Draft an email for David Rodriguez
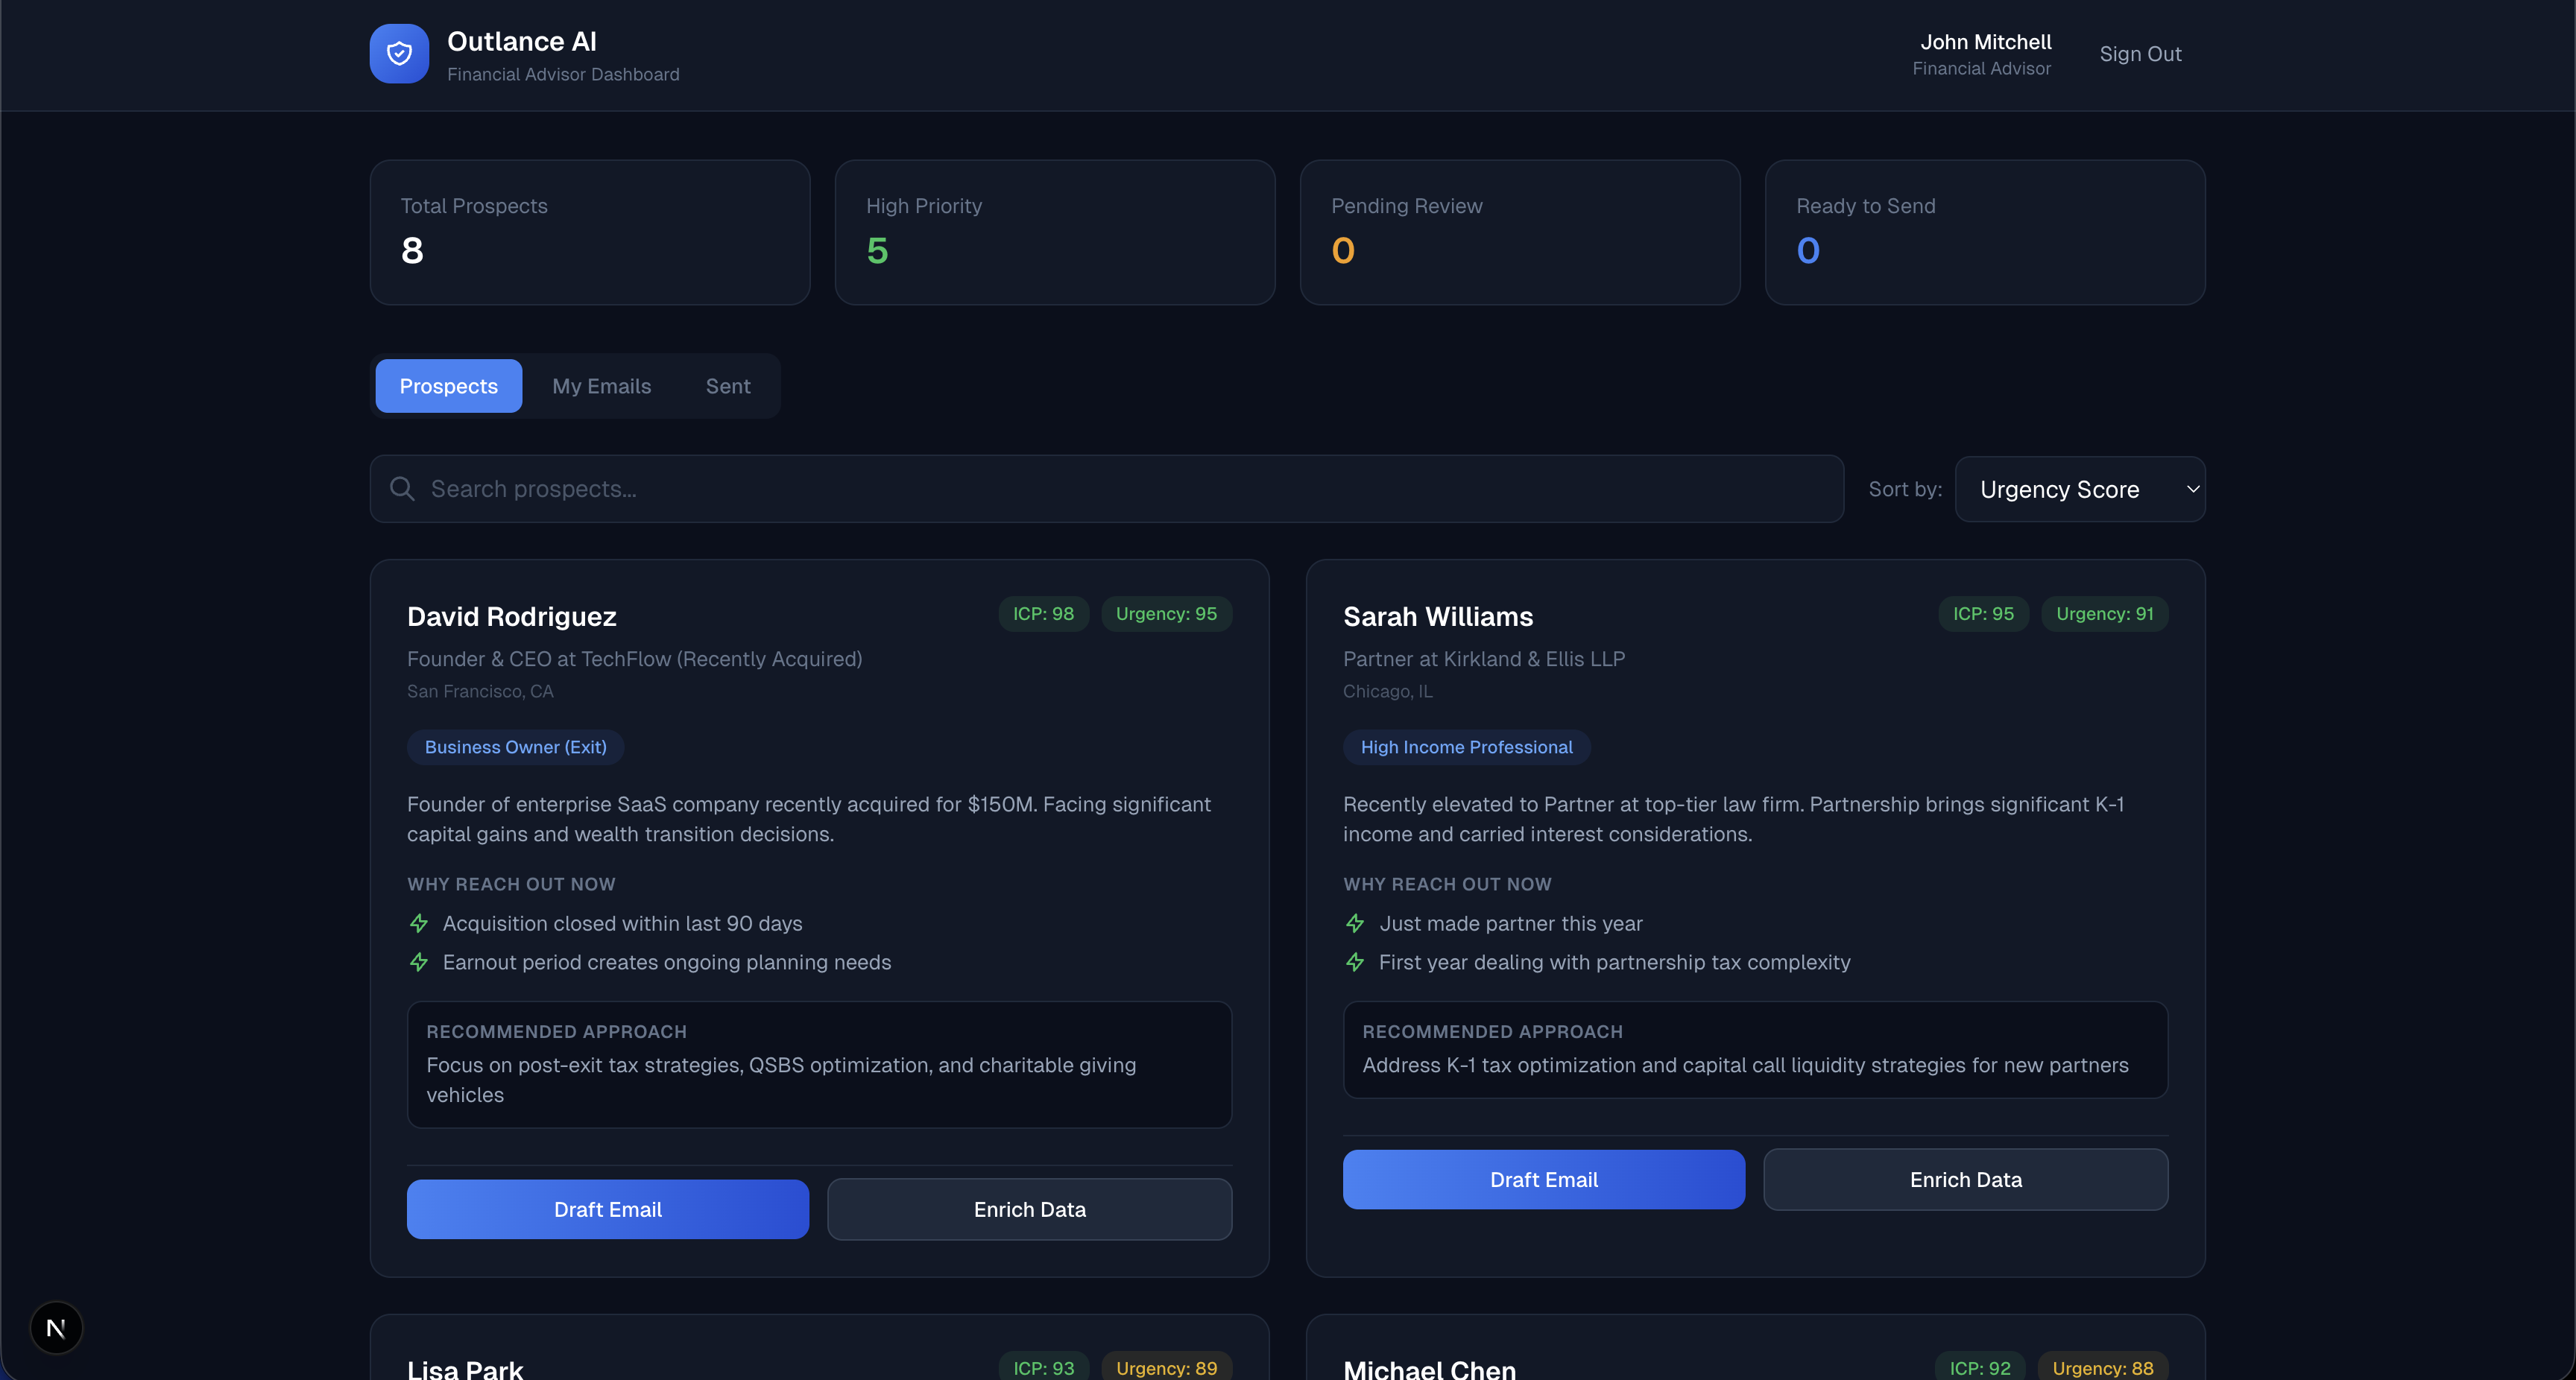2576x1380 pixels. pos(607,1209)
